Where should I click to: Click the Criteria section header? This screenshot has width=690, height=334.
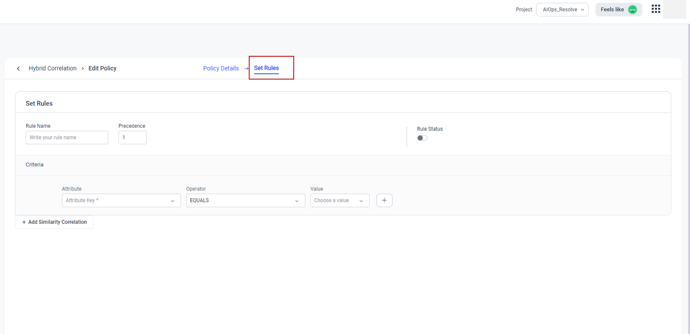[35, 165]
